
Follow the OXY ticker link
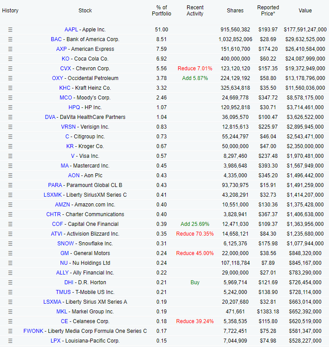(x=57, y=78)
